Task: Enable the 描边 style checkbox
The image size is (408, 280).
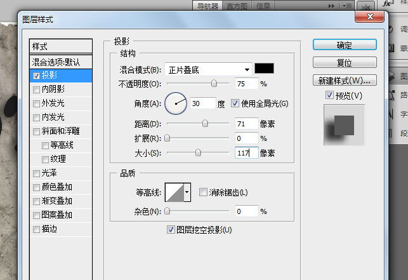Action: [36, 229]
